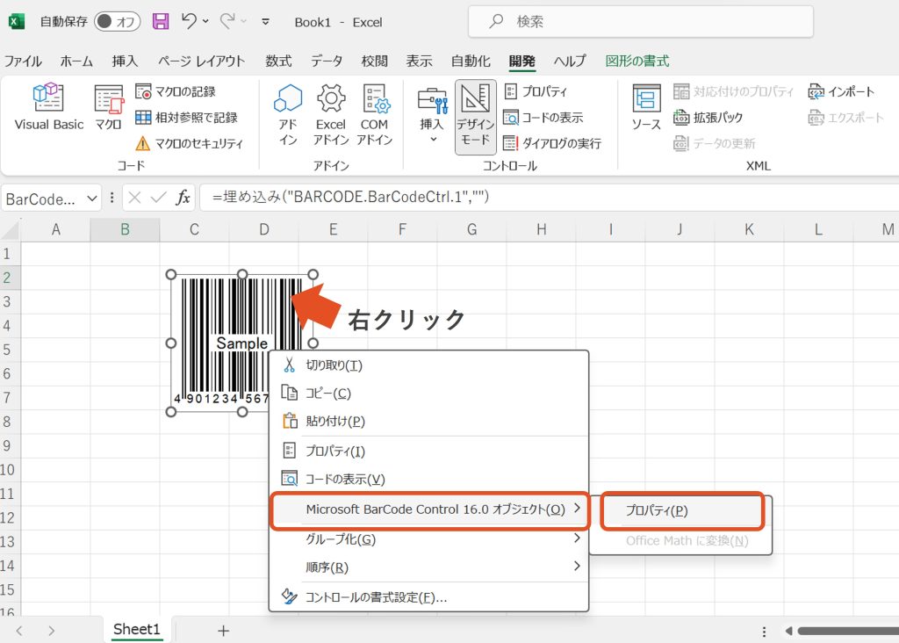Click the fx insert function icon
The height and width of the screenshot is (643, 899).
coord(183,198)
